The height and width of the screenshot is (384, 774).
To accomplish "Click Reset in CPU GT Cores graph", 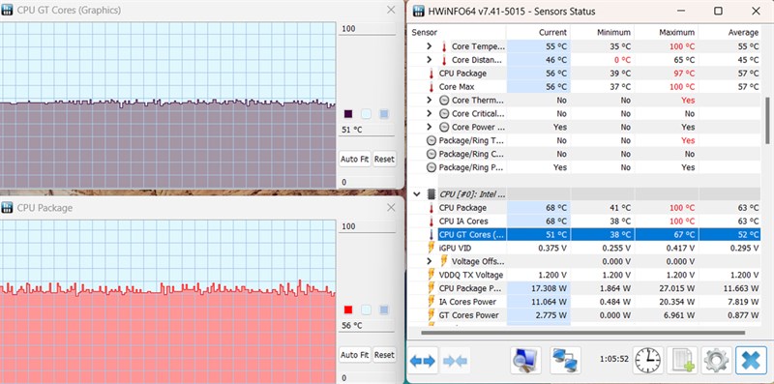I will 384,160.
